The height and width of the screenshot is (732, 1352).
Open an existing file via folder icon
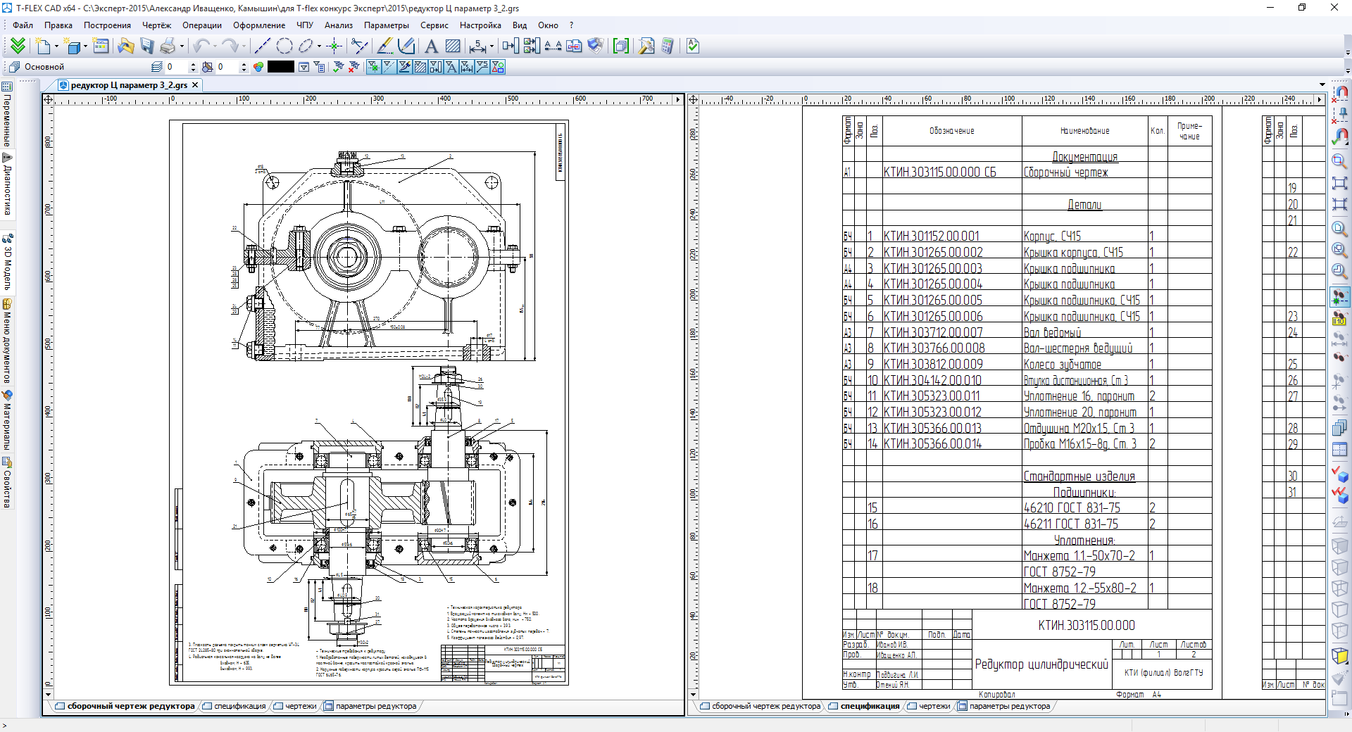coord(125,46)
